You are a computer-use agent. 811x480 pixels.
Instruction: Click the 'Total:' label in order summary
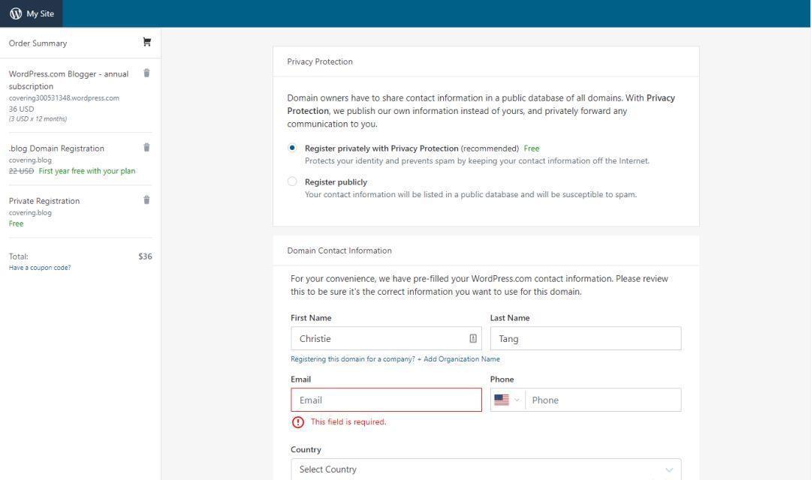click(x=19, y=256)
